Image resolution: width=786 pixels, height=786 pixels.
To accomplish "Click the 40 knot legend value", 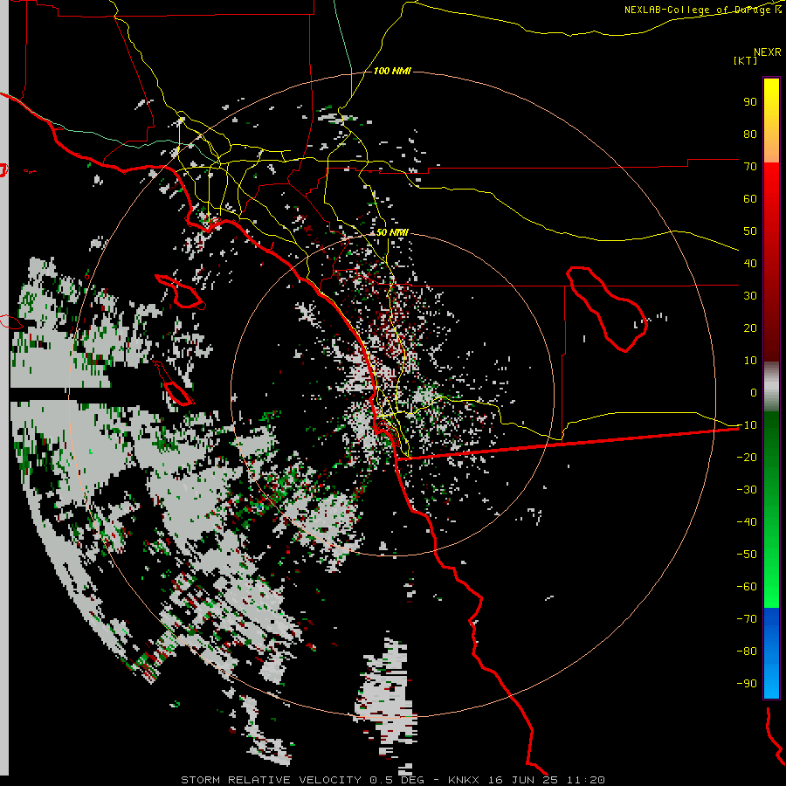I will tap(750, 263).
